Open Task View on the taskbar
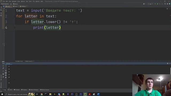 click(37, 94)
